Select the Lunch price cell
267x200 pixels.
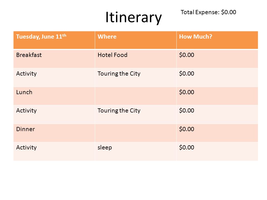tap(217, 96)
